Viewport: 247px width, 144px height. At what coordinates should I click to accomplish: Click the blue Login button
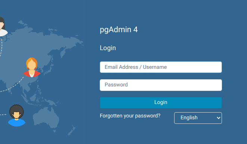pyautogui.click(x=161, y=102)
